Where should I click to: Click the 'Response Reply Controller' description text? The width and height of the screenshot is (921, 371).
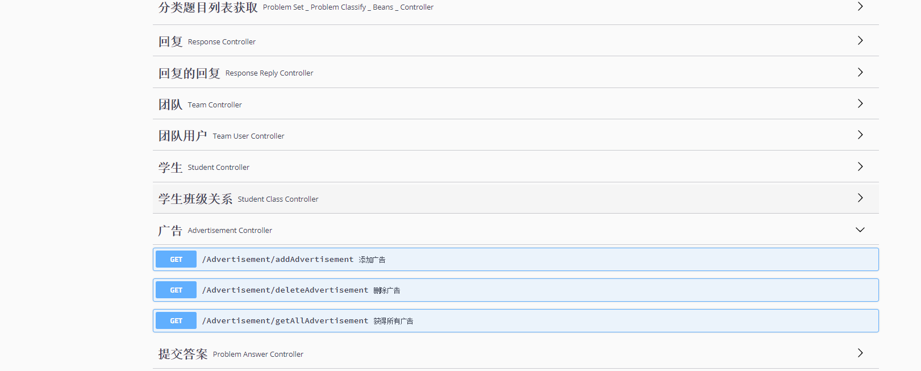point(269,73)
